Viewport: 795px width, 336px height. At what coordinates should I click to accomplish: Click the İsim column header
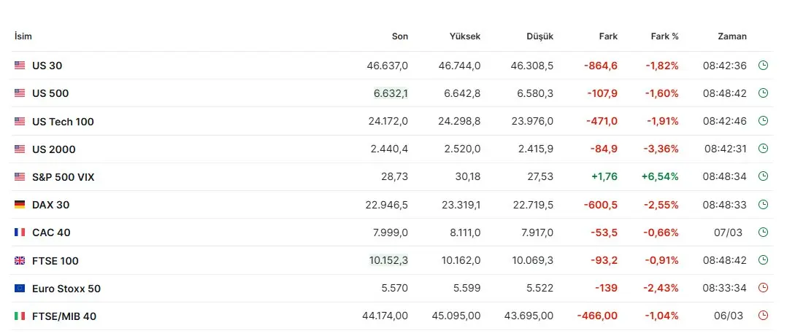(x=23, y=36)
